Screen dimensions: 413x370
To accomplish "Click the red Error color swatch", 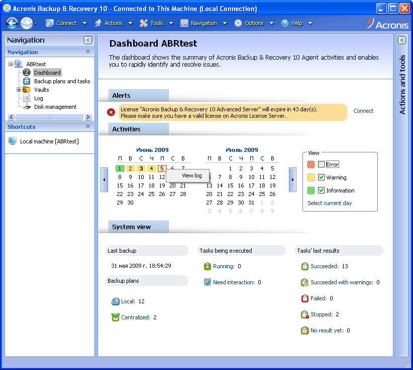I will click(x=311, y=164).
